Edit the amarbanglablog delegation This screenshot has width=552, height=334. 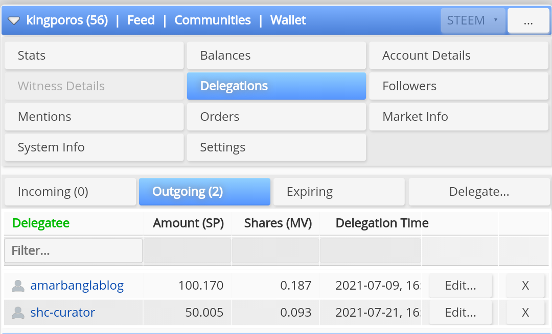[461, 286]
